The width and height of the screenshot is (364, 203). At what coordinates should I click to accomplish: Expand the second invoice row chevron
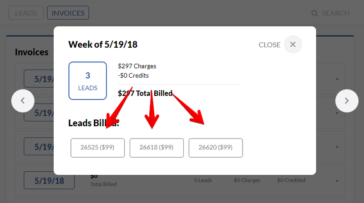(337, 113)
